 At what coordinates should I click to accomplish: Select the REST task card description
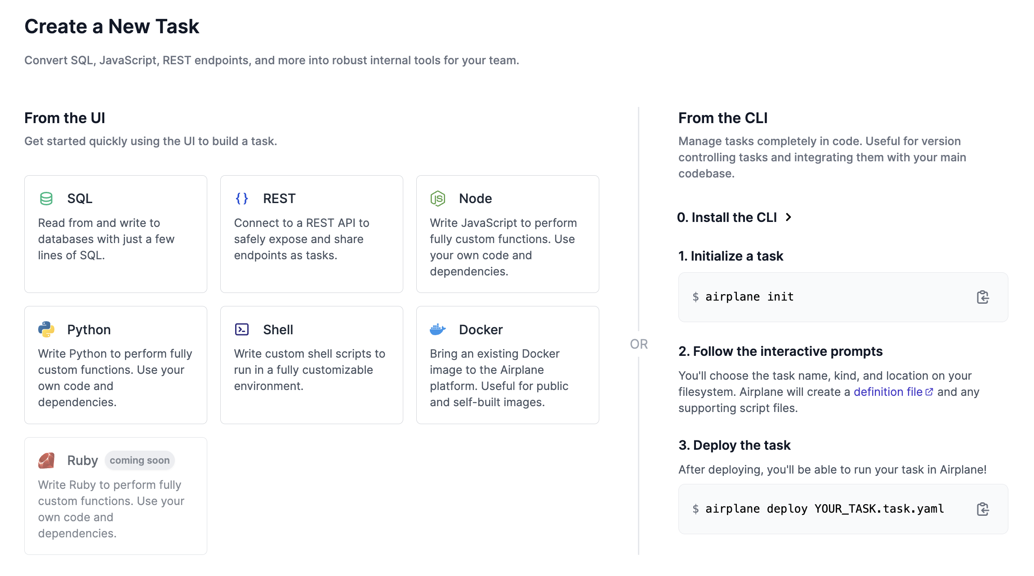(302, 239)
